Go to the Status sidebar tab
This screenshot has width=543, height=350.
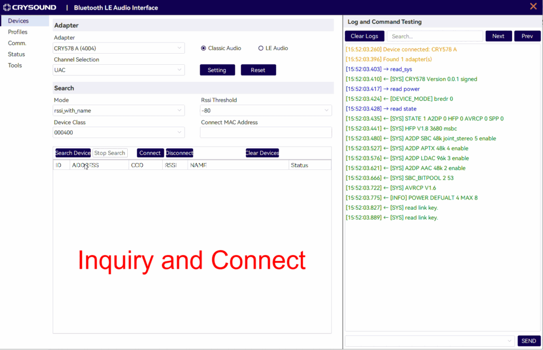(16, 54)
